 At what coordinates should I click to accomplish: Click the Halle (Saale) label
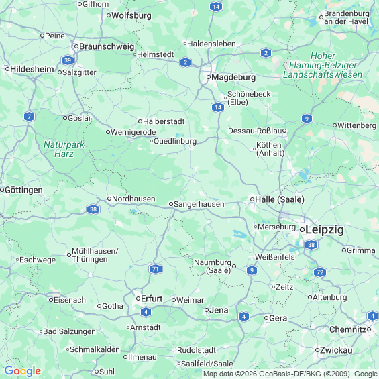280,199
